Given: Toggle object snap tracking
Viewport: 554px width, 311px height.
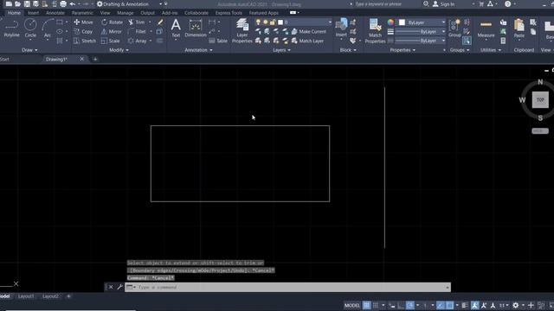Looking at the screenshot, I should [x=441, y=305].
